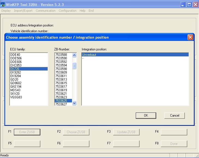Screen dimensions: 199x158
Task: Select DDE606 in ECU family list
Action: [29, 62]
